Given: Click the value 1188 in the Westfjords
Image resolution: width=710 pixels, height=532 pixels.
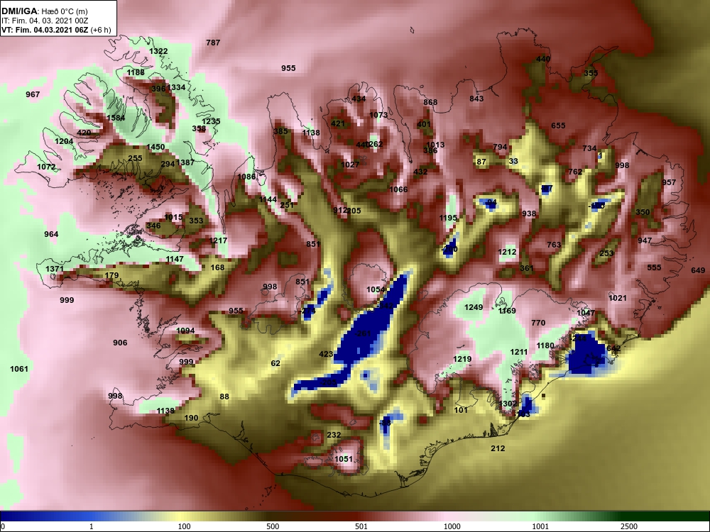Looking at the screenshot, I should point(136,72).
